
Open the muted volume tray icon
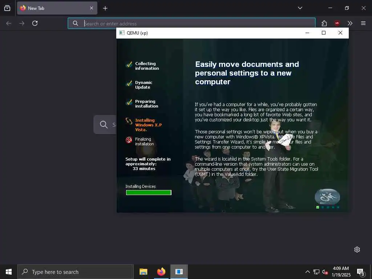coord(325,272)
